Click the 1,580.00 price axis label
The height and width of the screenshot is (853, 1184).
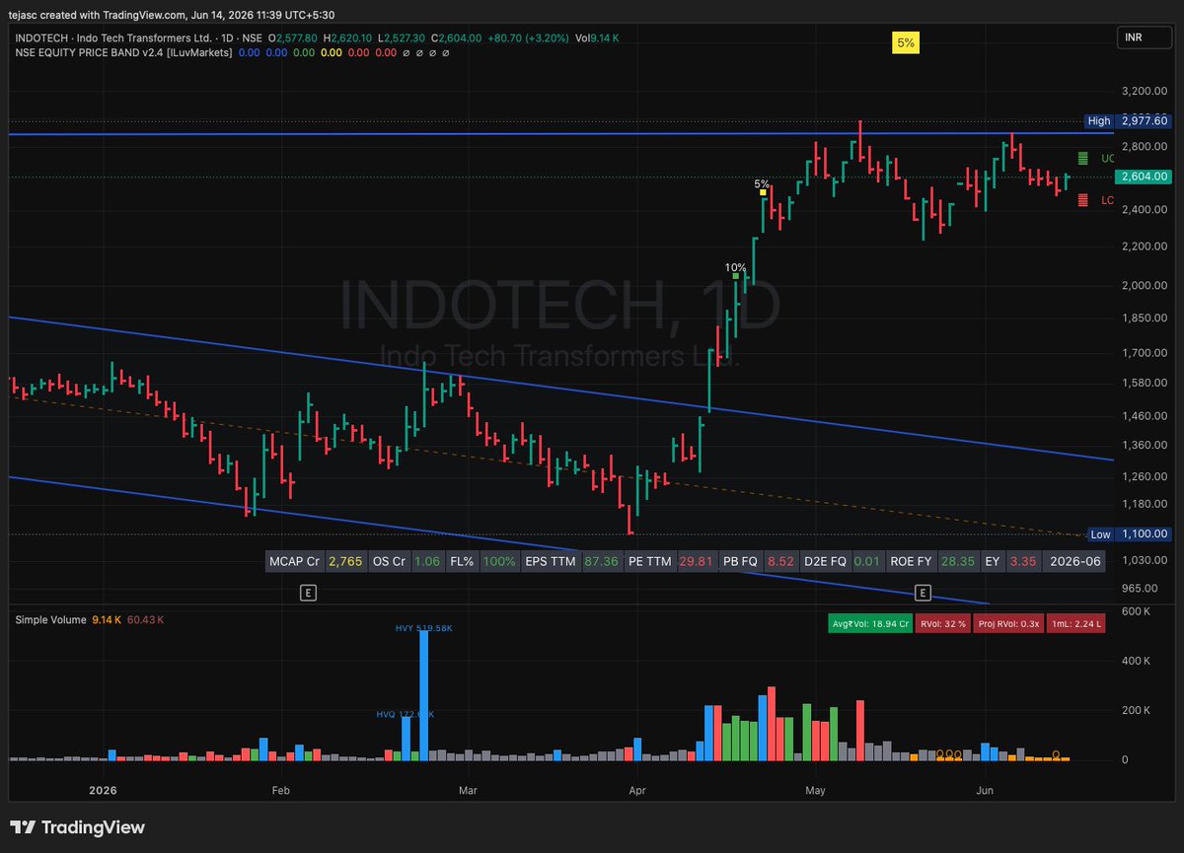1145,383
